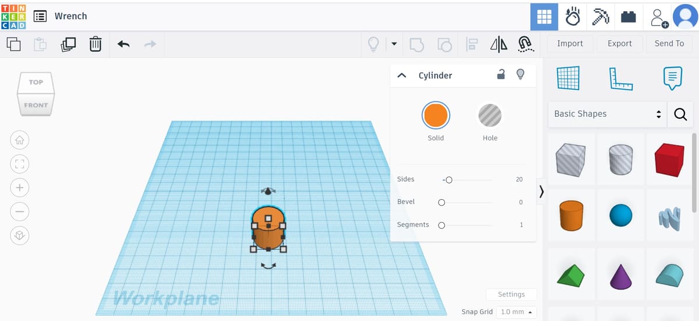
Task: Switch to 3D design grid view
Action: pos(543,16)
